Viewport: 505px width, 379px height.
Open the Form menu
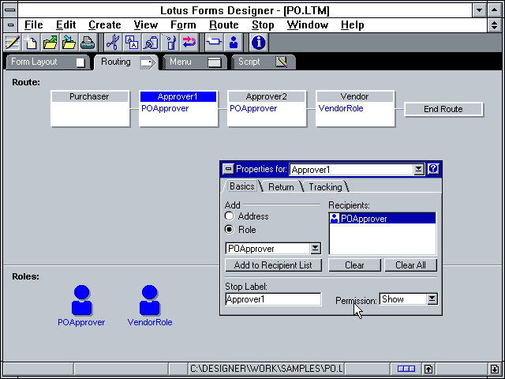coord(183,24)
